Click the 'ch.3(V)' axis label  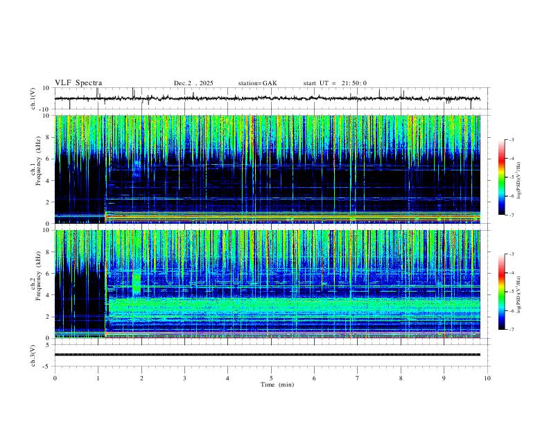click(x=33, y=355)
